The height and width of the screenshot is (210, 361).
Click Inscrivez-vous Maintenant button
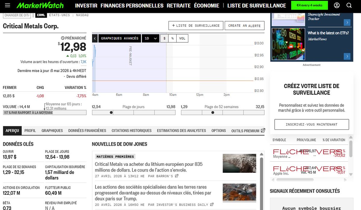(312, 124)
